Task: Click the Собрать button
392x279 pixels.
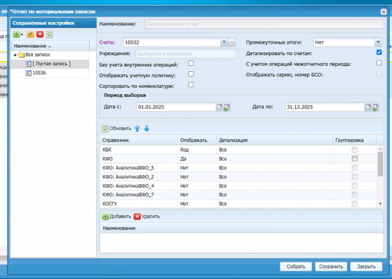Action: coord(296,266)
